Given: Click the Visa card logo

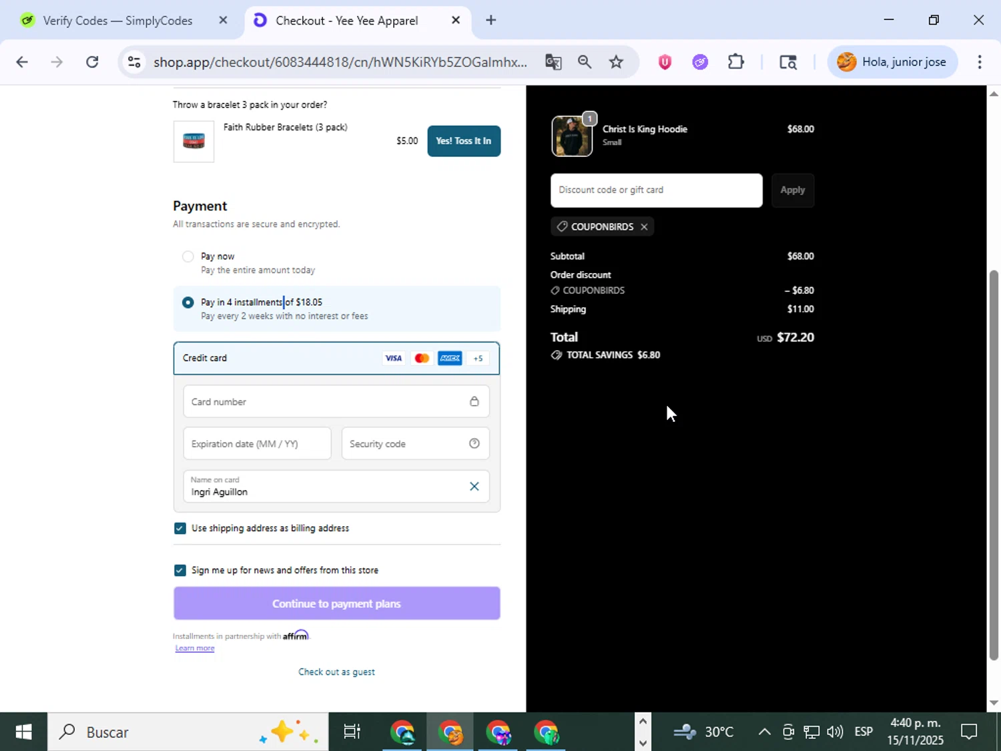Looking at the screenshot, I should point(394,358).
